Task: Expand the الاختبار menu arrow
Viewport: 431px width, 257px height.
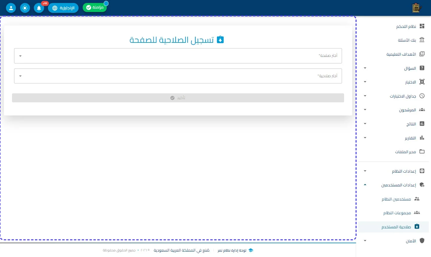Action: pyautogui.click(x=365, y=82)
